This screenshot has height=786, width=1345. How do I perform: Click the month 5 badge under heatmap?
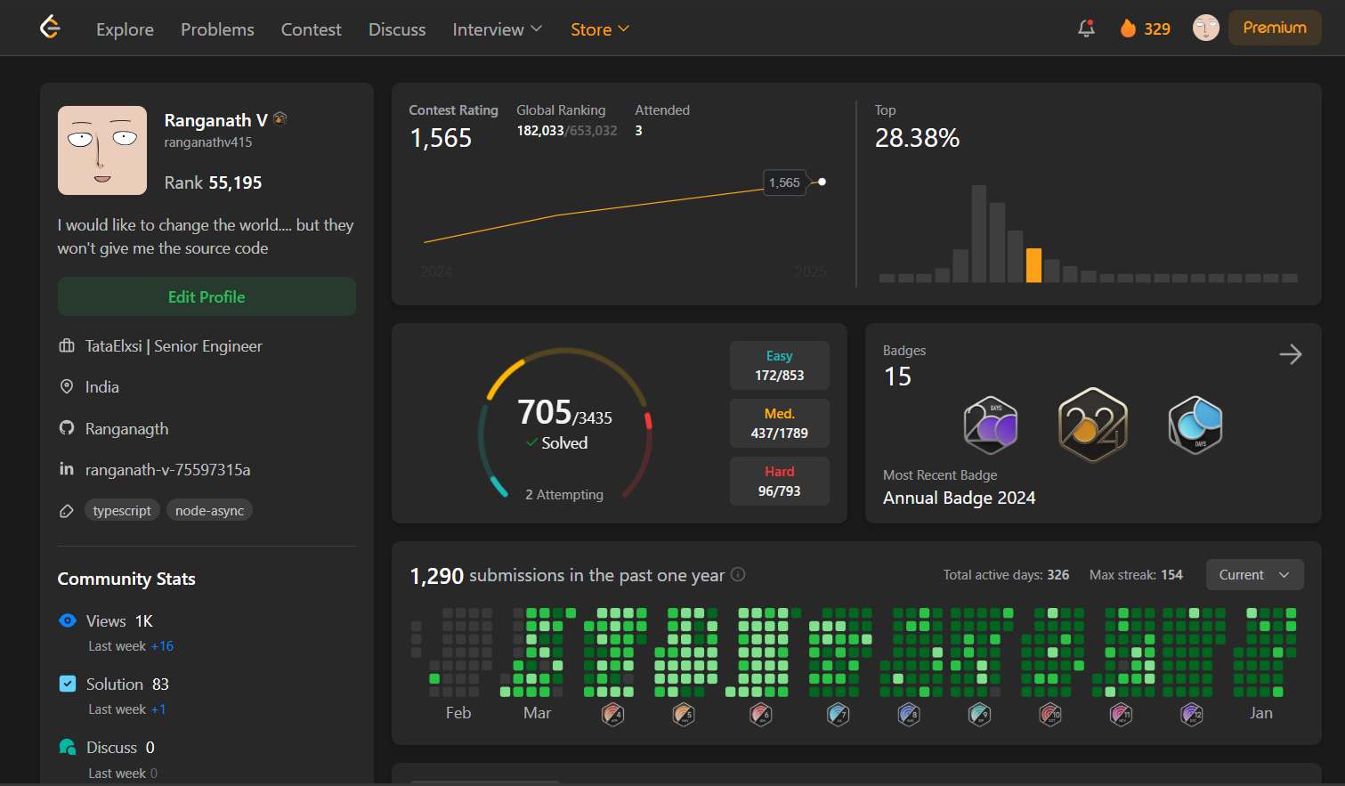point(684,714)
